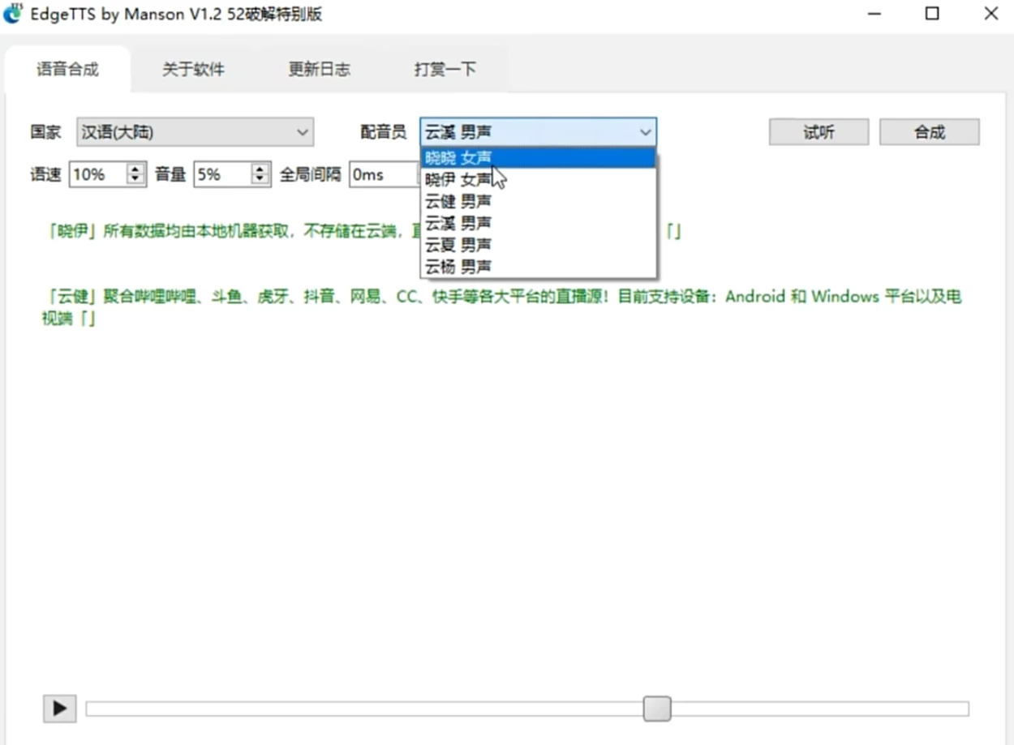Choose 云溪 男声 in the dropdown list
Screen dimensions: 1014x745
(538, 223)
